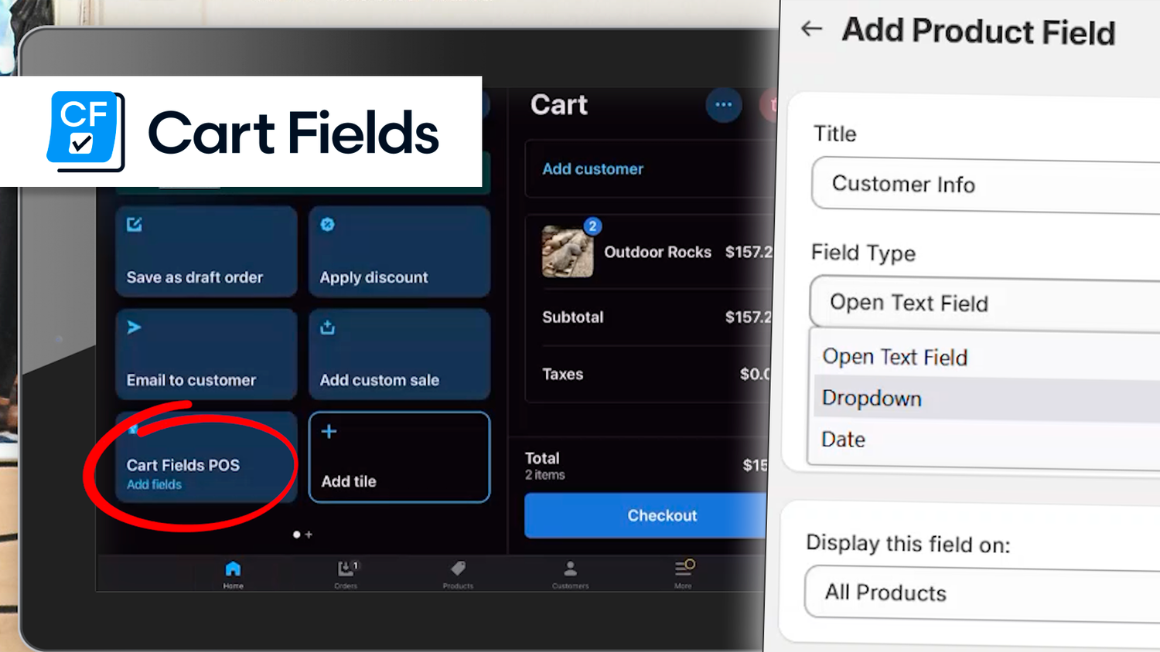1160x652 pixels.
Task: Open the Products tab in POS navigation
Action: 458,574
